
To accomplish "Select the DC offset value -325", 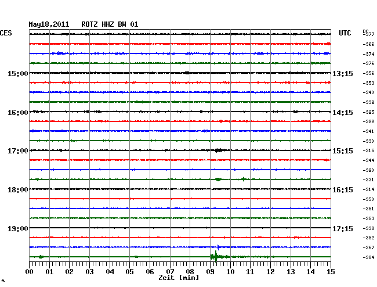I will pyautogui.click(x=368, y=112).
